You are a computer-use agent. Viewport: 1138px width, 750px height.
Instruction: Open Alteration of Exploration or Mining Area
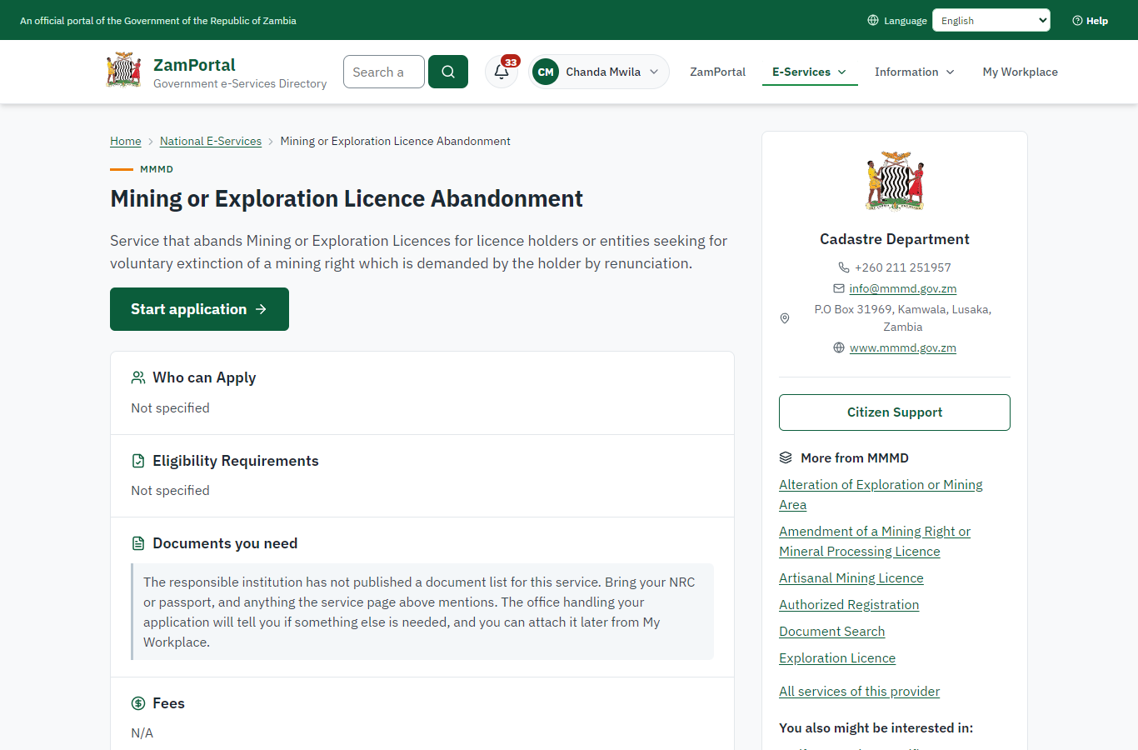coord(881,494)
